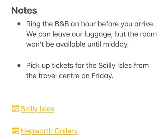This screenshot has width=168, height=138.
Task: Click the line 'the travel centre on Friday'
Action: click(70, 76)
